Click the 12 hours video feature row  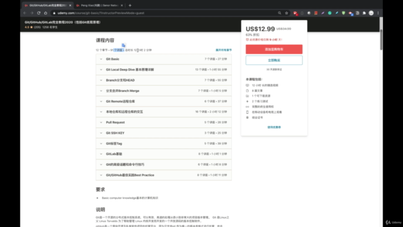[x=262, y=85]
